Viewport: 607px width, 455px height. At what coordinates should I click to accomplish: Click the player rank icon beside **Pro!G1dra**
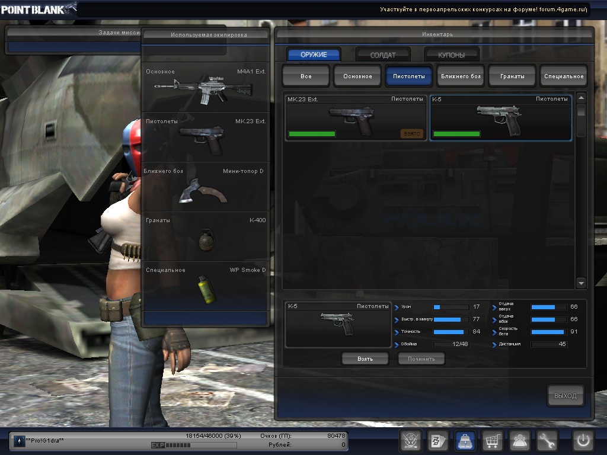19,441
